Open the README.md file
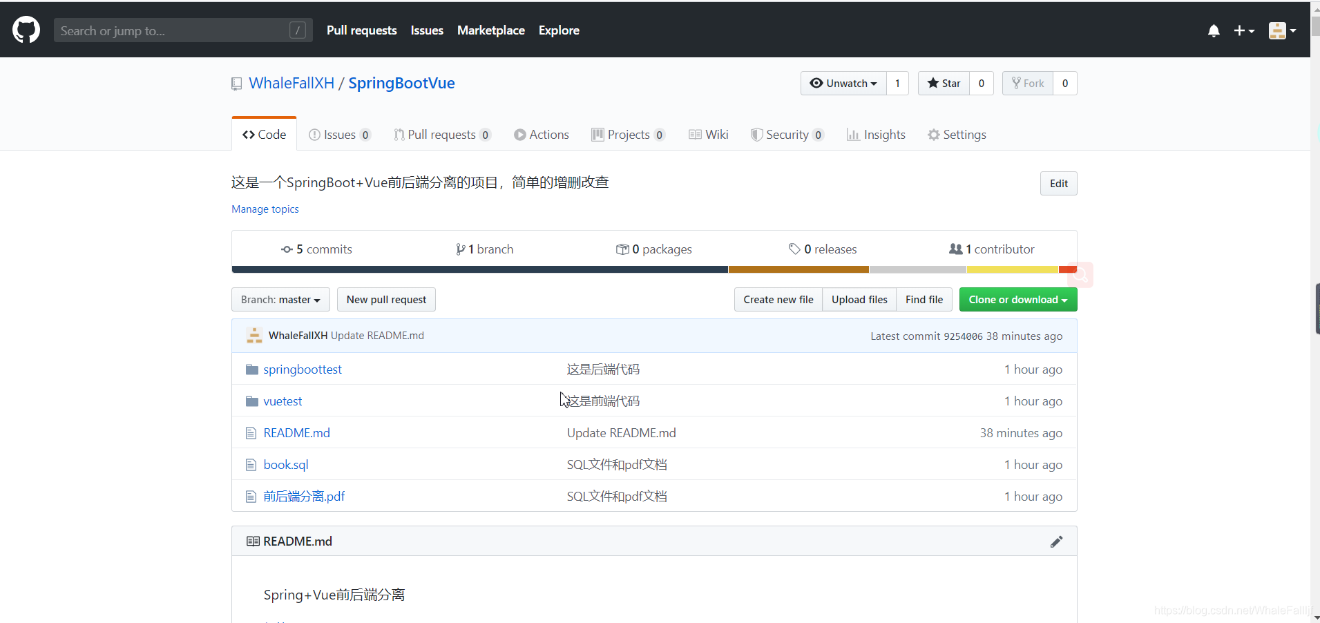Viewport: 1320px width, 623px height. click(x=296, y=433)
